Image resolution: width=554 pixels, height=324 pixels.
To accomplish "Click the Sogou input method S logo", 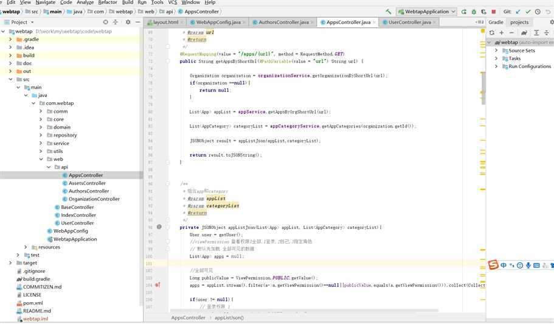I will click(x=493, y=264).
